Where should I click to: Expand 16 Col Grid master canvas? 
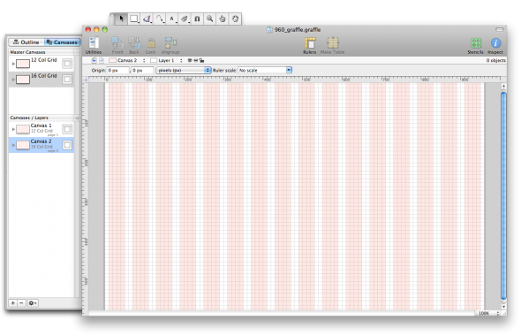click(x=13, y=80)
